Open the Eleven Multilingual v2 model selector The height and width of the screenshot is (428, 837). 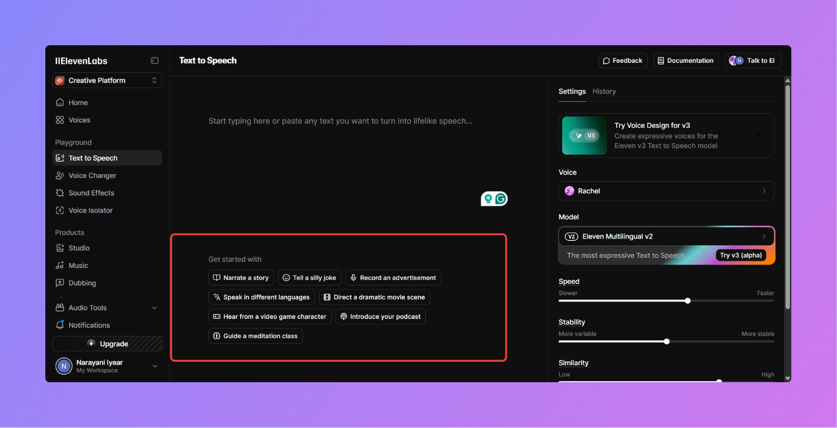(666, 236)
